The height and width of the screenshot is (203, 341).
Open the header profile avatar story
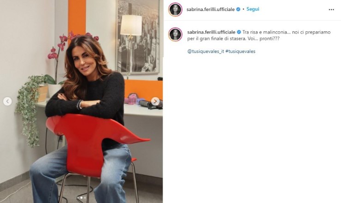pyautogui.click(x=175, y=10)
